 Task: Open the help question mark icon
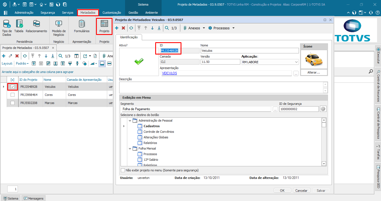point(377,13)
